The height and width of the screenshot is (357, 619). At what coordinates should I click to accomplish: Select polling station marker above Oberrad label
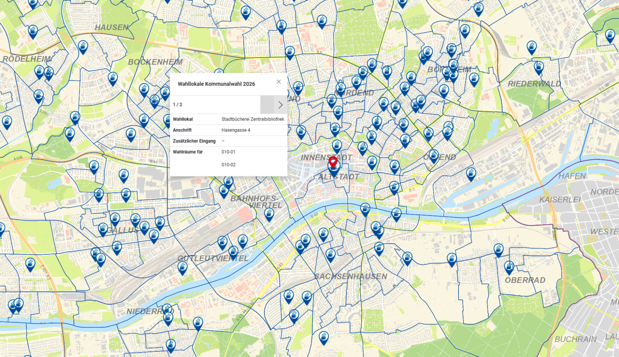pos(509,267)
